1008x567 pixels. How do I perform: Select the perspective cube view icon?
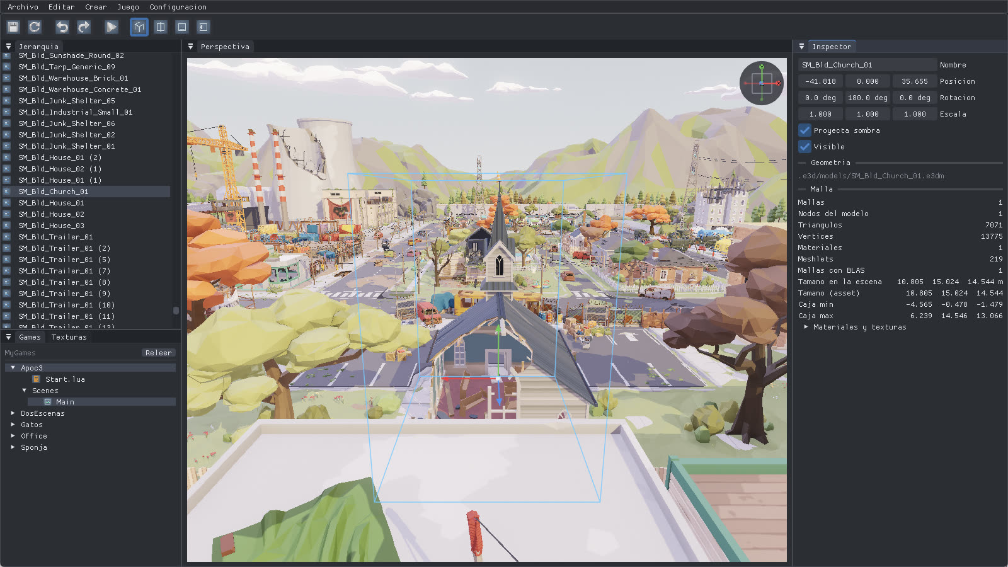pyautogui.click(x=139, y=27)
